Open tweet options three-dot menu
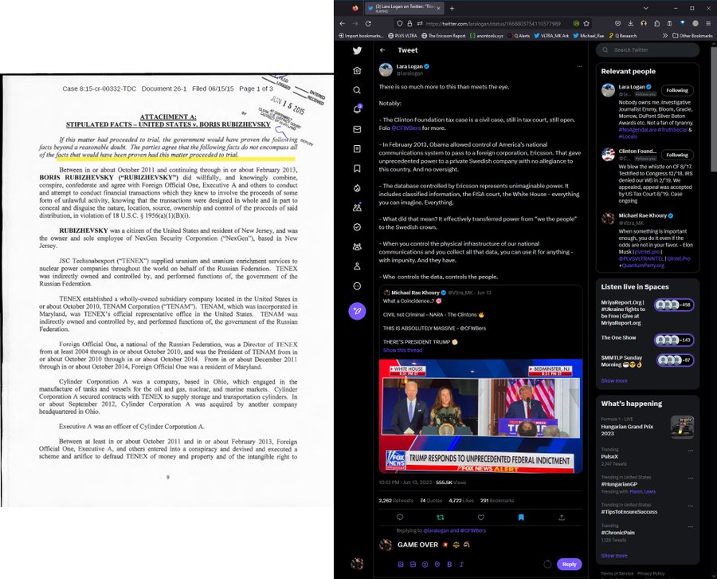This screenshot has width=717, height=579. tap(579, 66)
